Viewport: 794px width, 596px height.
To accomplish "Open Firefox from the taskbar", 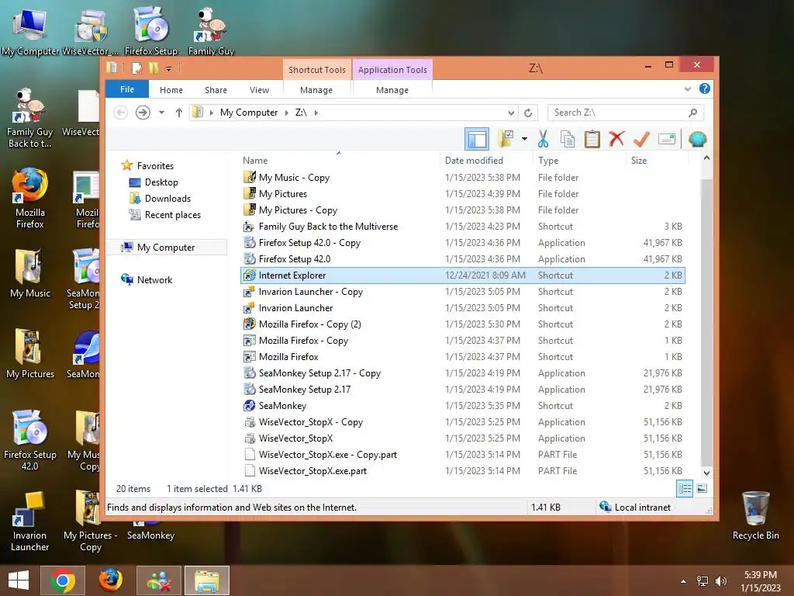I will 110,580.
